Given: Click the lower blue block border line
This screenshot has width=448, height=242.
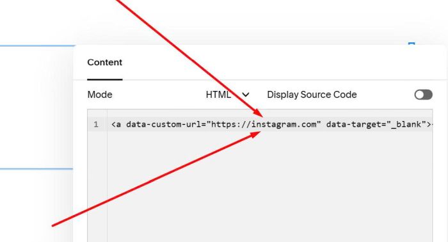Looking at the screenshot, I should (36, 169).
